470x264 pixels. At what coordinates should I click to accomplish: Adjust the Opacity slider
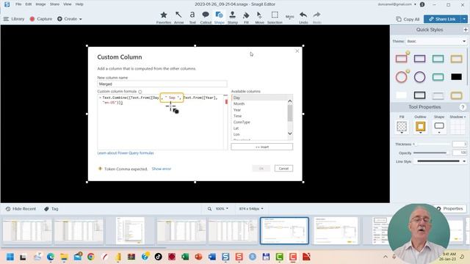click(432, 153)
